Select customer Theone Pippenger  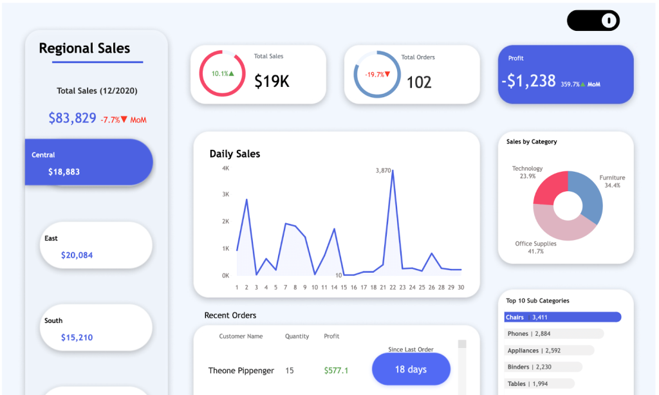click(x=241, y=371)
